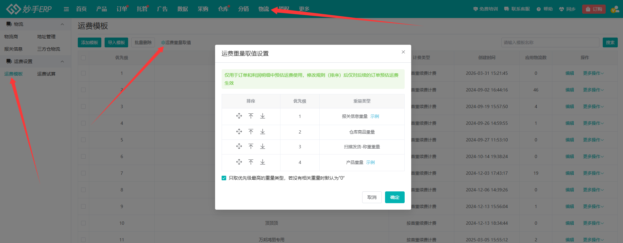
Task: Click 示例 link next to 产品重量
Action: pos(370,162)
